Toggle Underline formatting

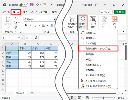pos(36,25)
